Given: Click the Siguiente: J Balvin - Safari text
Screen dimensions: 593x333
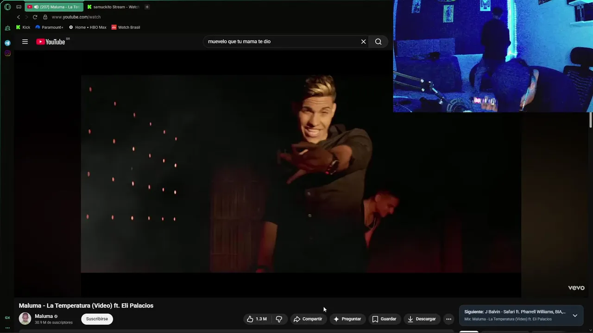Looking at the screenshot, I should pos(515,312).
